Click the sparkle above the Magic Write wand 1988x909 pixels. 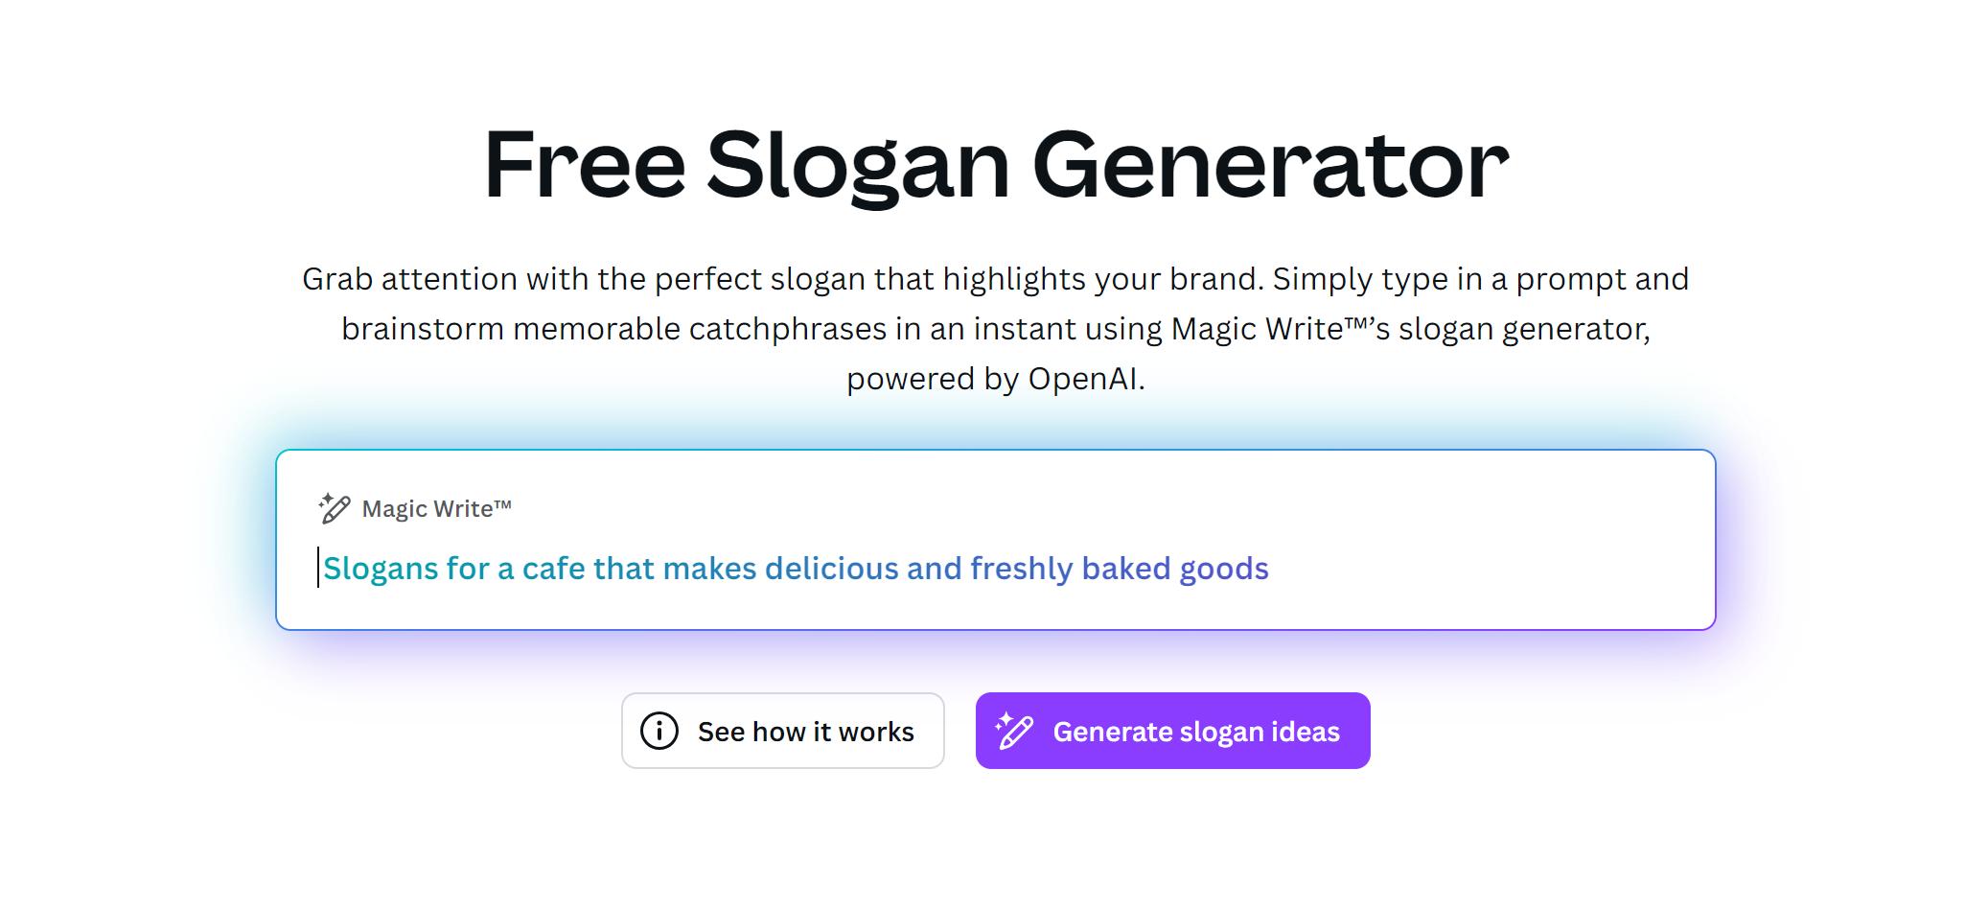(x=328, y=497)
